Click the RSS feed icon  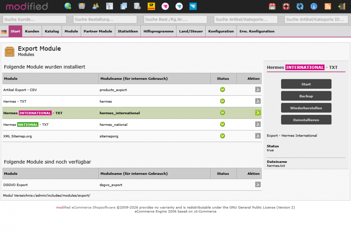328,6
